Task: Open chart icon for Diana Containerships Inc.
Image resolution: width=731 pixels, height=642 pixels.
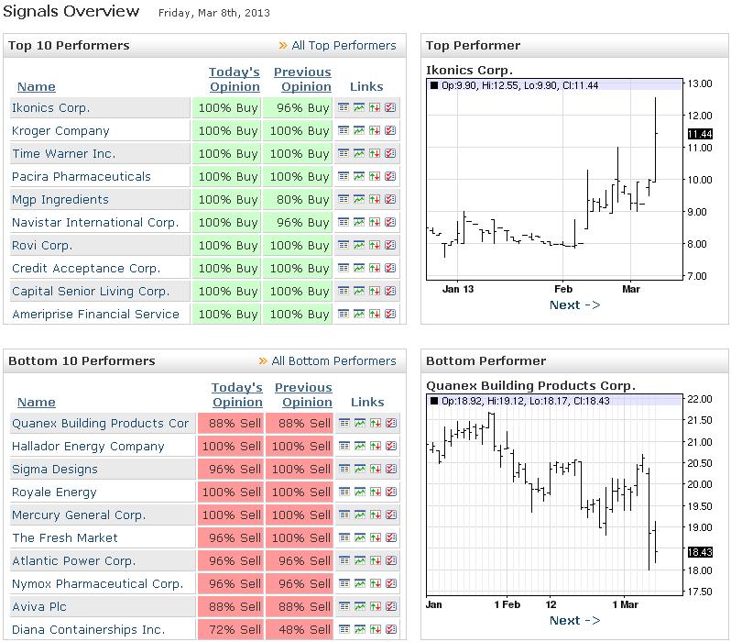Action: coord(360,629)
